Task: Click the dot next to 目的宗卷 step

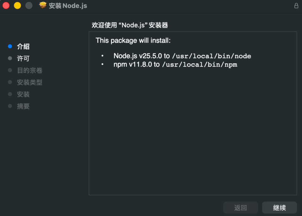Action: point(10,70)
